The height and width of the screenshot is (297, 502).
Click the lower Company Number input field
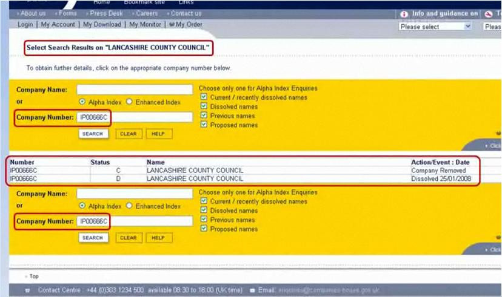click(x=135, y=221)
